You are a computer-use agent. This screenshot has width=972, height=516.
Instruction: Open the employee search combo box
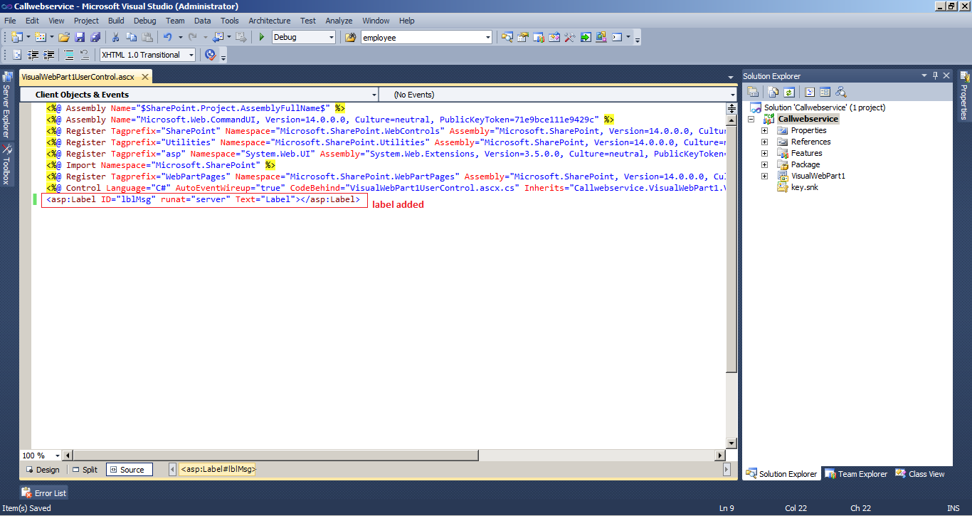[488, 37]
